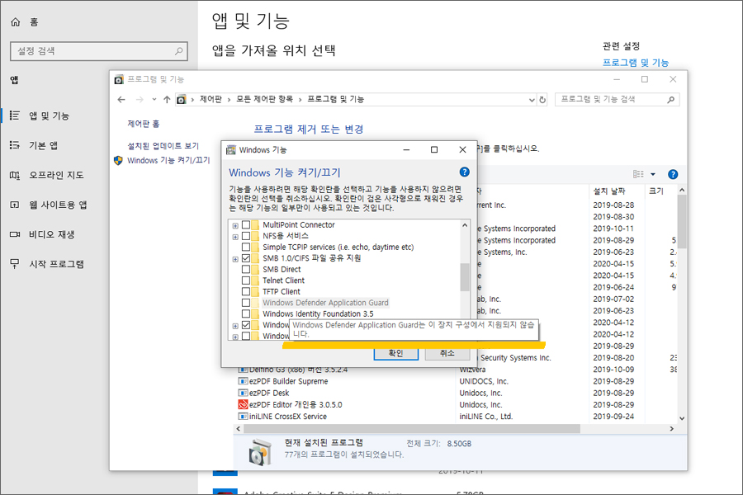The width and height of the screenshot is (743, 495).
Task: Open Apps for websites (웹 사이트용 앱) item
Action: [x=58, y=205]
